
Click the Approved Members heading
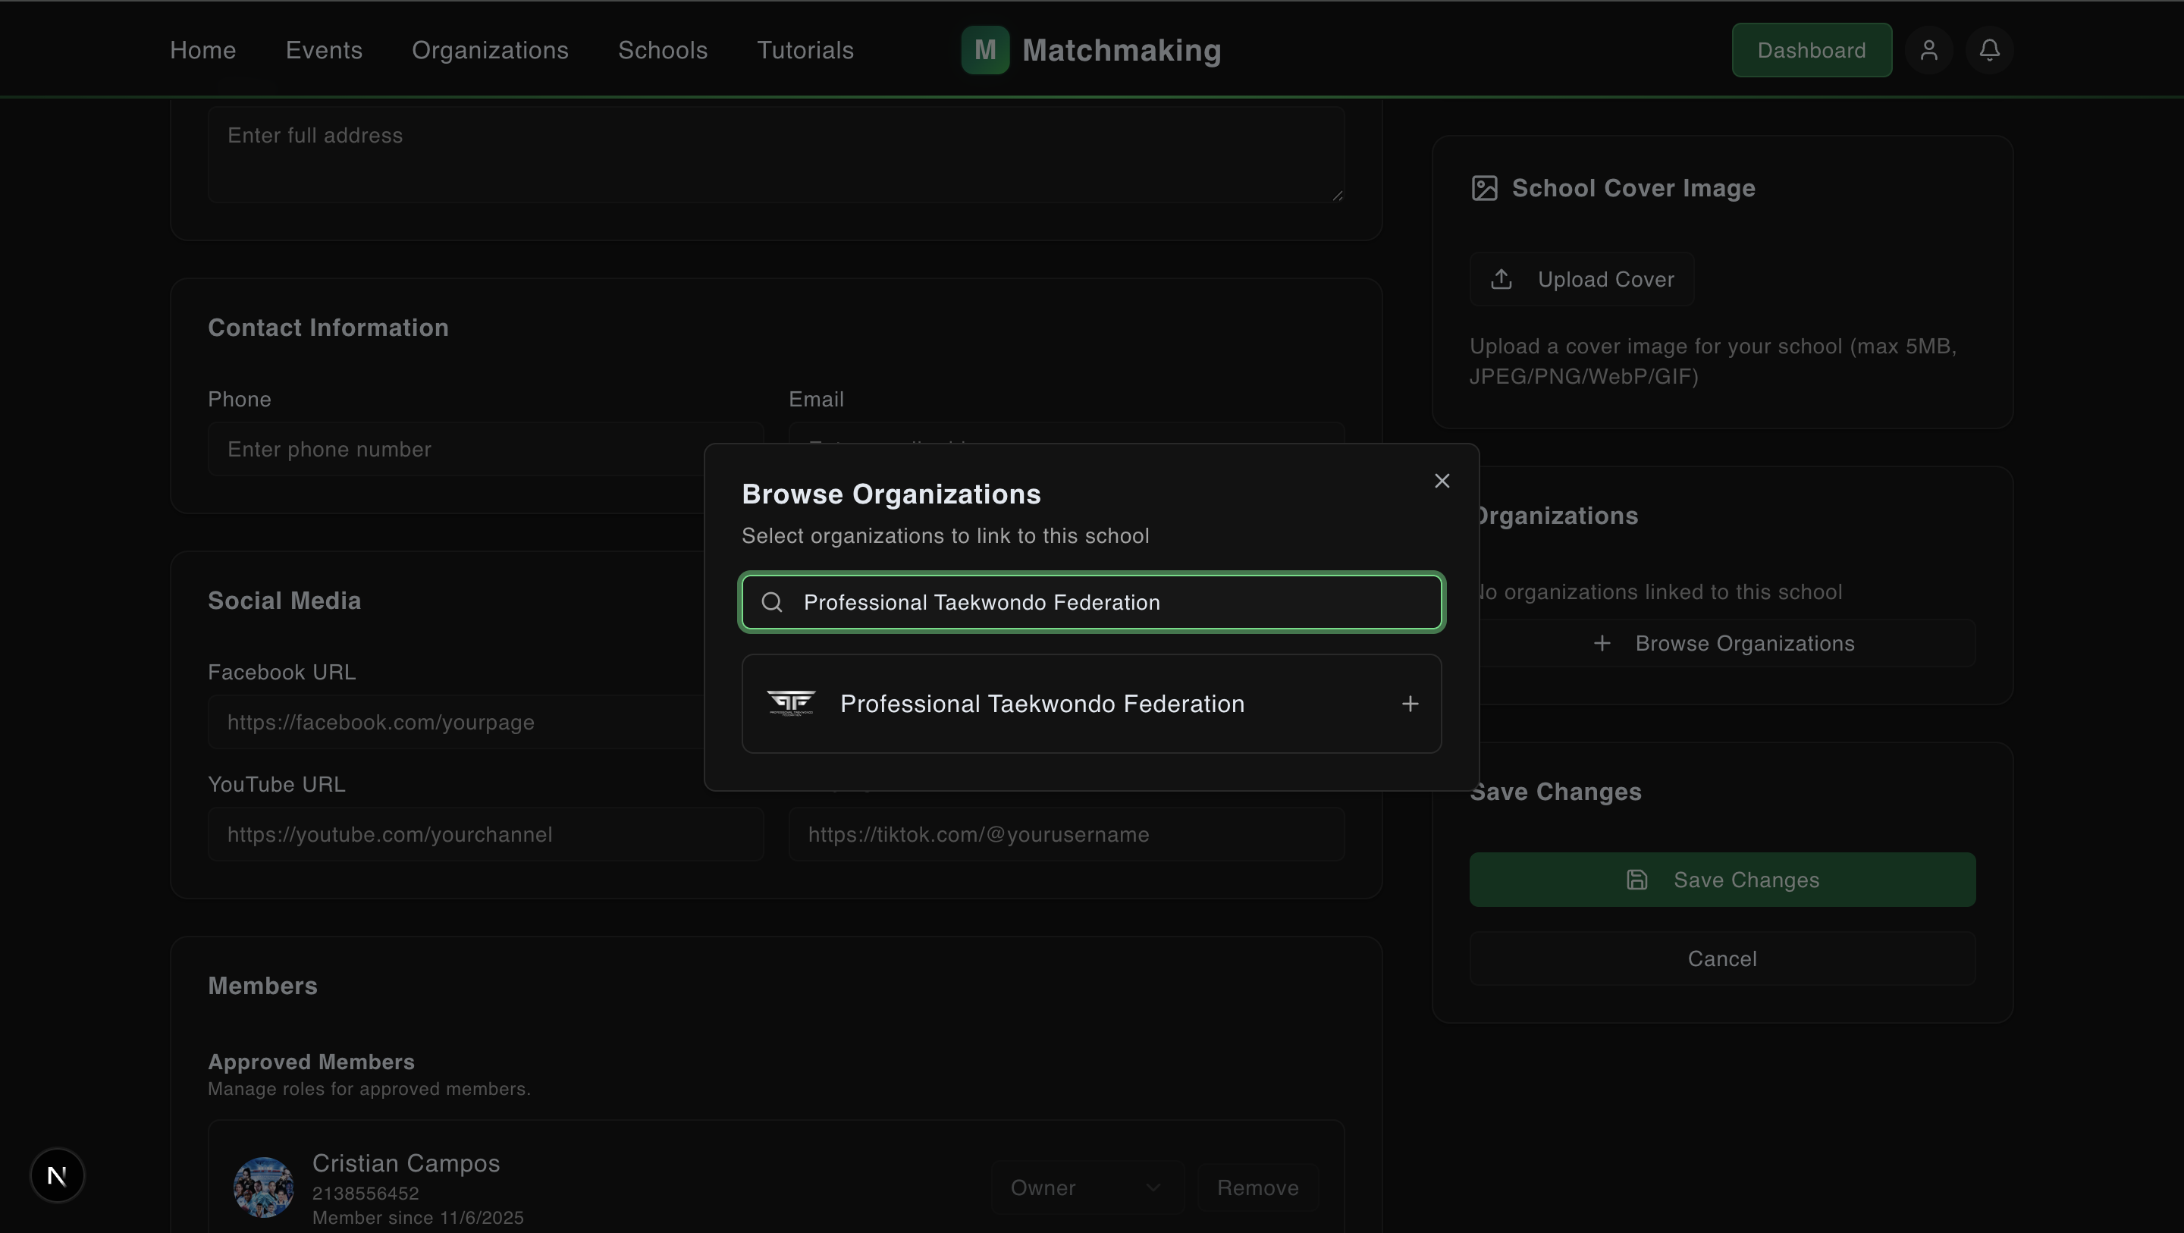(x=311, y=1062)
